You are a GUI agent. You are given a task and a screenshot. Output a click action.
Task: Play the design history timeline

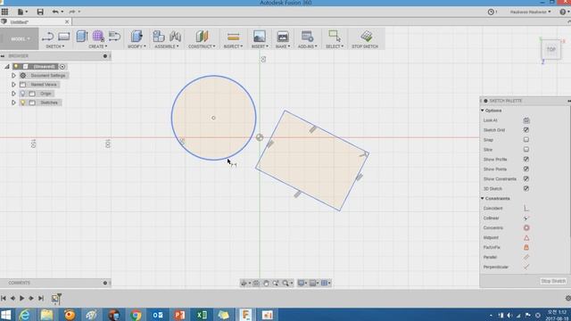tap(21, 299)
